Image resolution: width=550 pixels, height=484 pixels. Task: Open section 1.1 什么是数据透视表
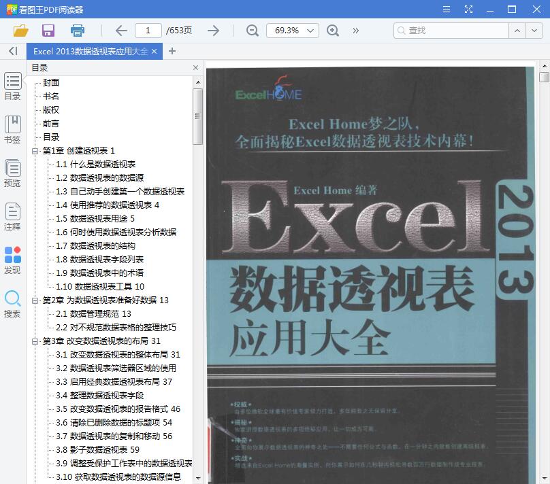pos(96,165)
